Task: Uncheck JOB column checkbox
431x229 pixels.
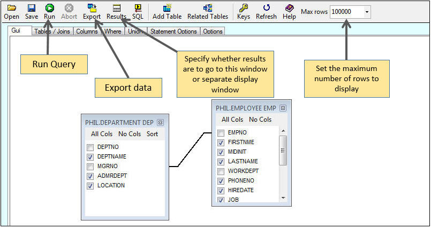Action: [x=221, y=200]
